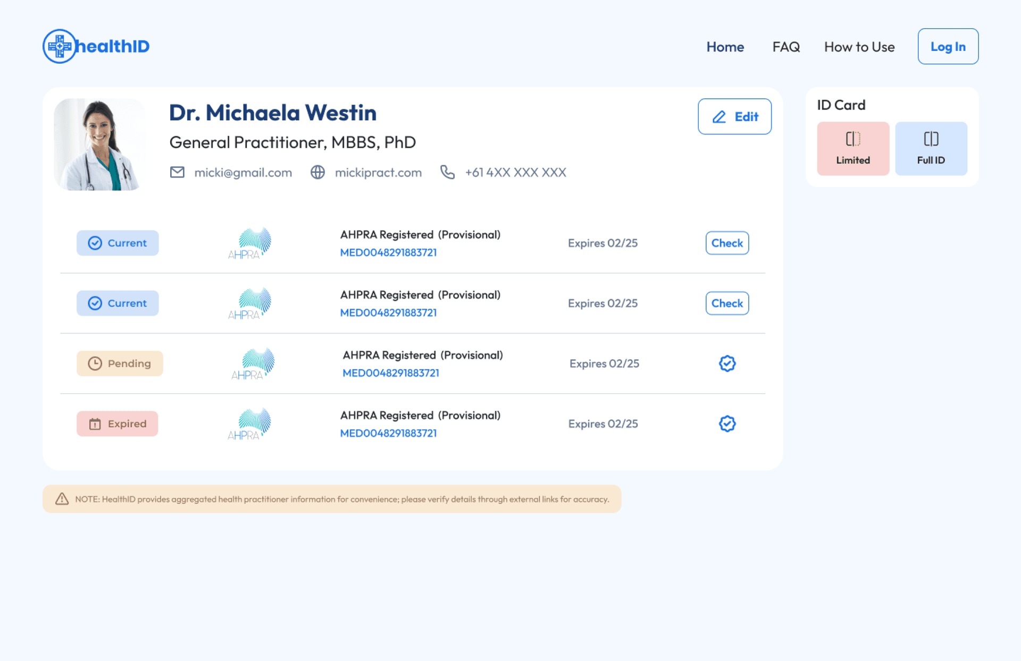
Task: Click the healthID logo icon
Action: (59, 46)
